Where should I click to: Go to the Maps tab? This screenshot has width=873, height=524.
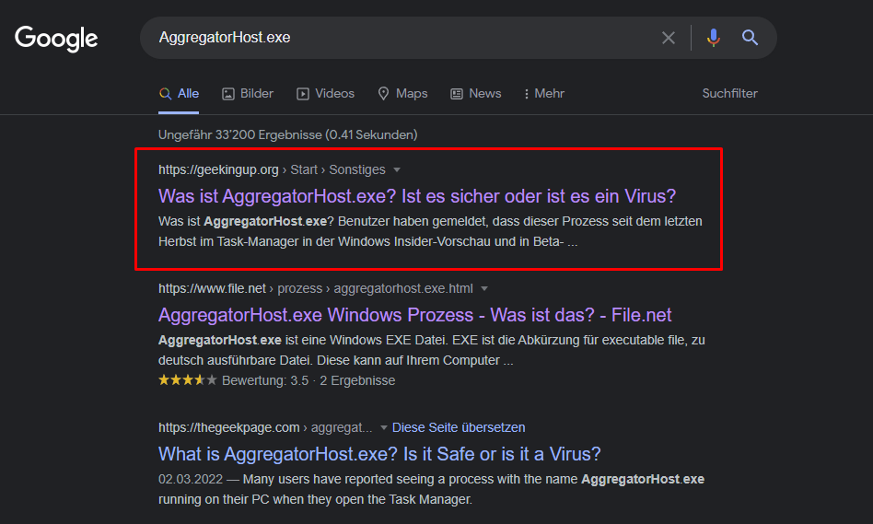click(x=402, y=94)
